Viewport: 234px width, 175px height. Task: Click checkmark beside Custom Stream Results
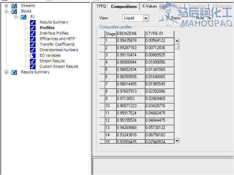click(x=33, y=66)
